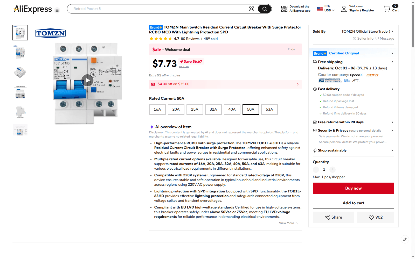The image size is (415, 259).
Task: Select the 63A rated current option
Action: click(x=269, y=109)
